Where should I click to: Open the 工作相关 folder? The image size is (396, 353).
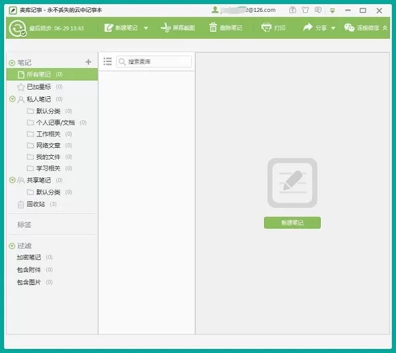point(48,134)
